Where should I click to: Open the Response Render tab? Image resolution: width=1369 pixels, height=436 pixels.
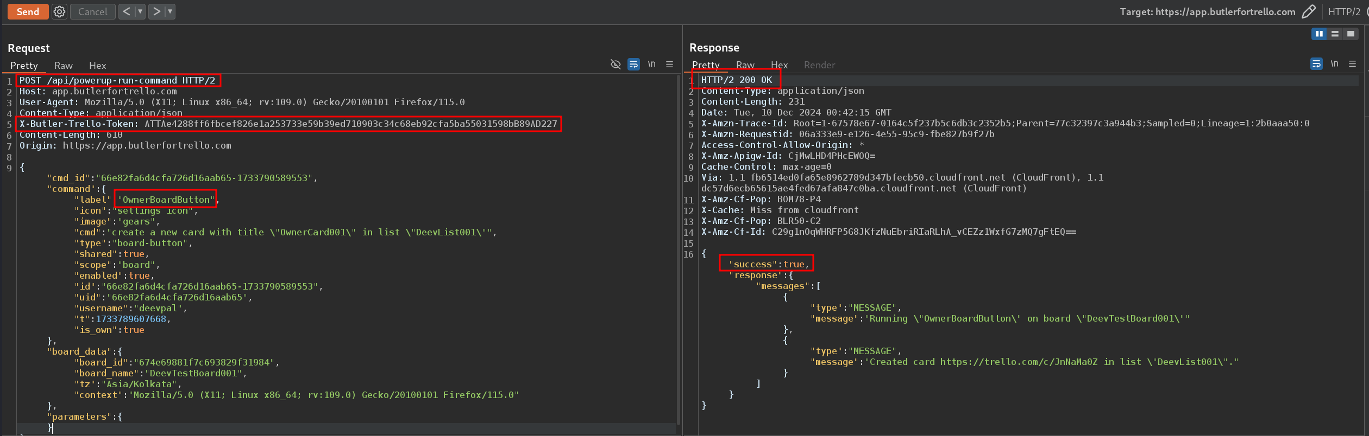click(820, 65)
